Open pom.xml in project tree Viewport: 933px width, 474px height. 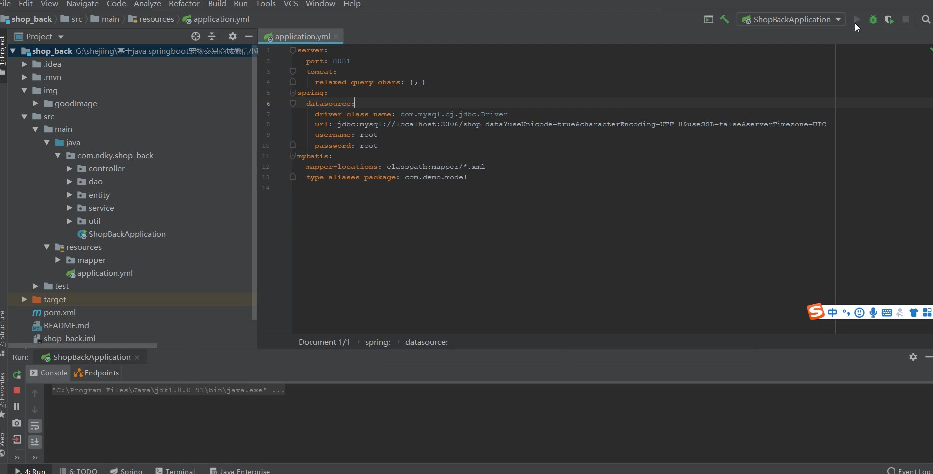[x=59, y=313]
